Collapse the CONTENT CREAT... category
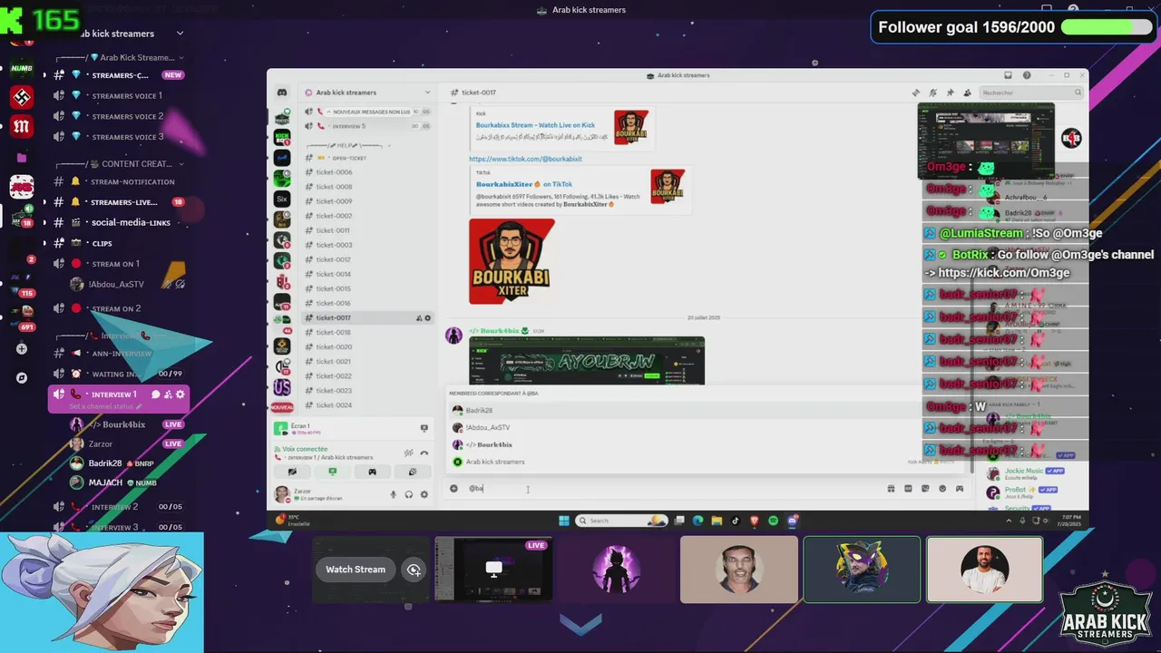The width and height of the screenshot is (1161, 653). (x=180, y=164)
